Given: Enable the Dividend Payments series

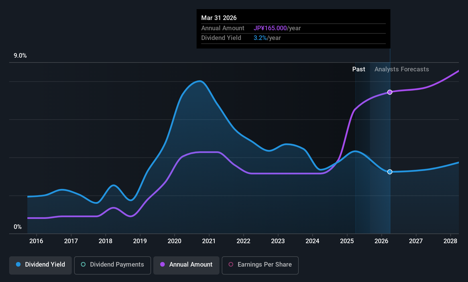Looking at the screenshot, I should (x=112, y=265).
